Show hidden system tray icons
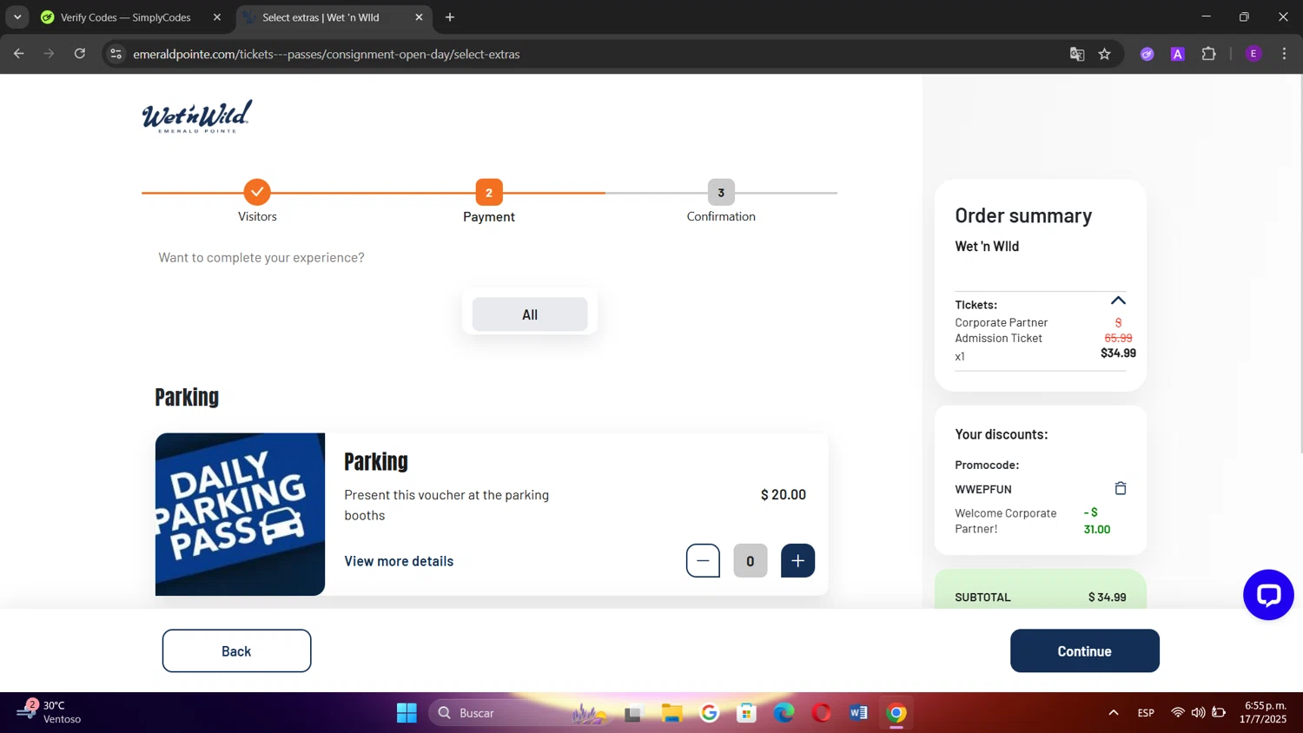Image resolution: width=1303 pixels, height=733 pixels. (x=1113, y=713)
